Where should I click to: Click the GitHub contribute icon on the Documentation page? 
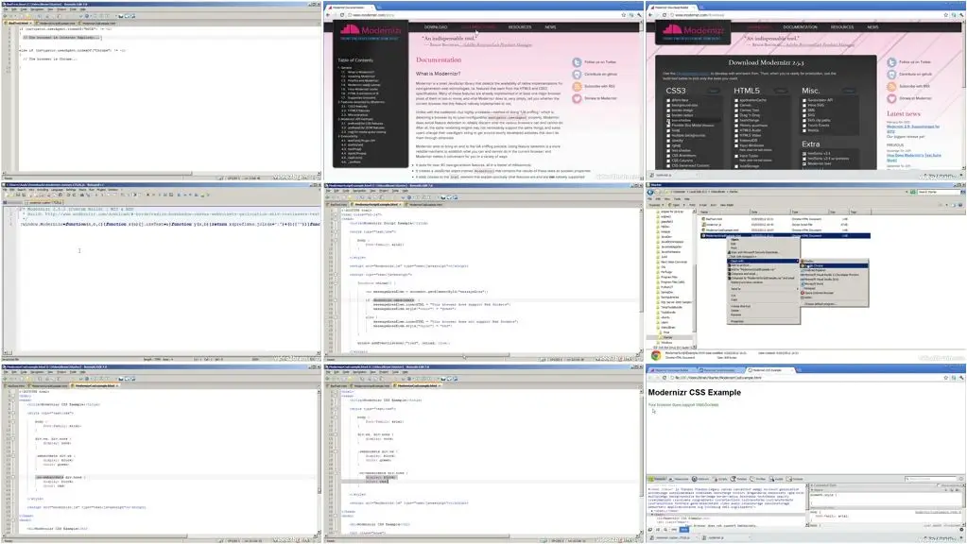(577, 74)
